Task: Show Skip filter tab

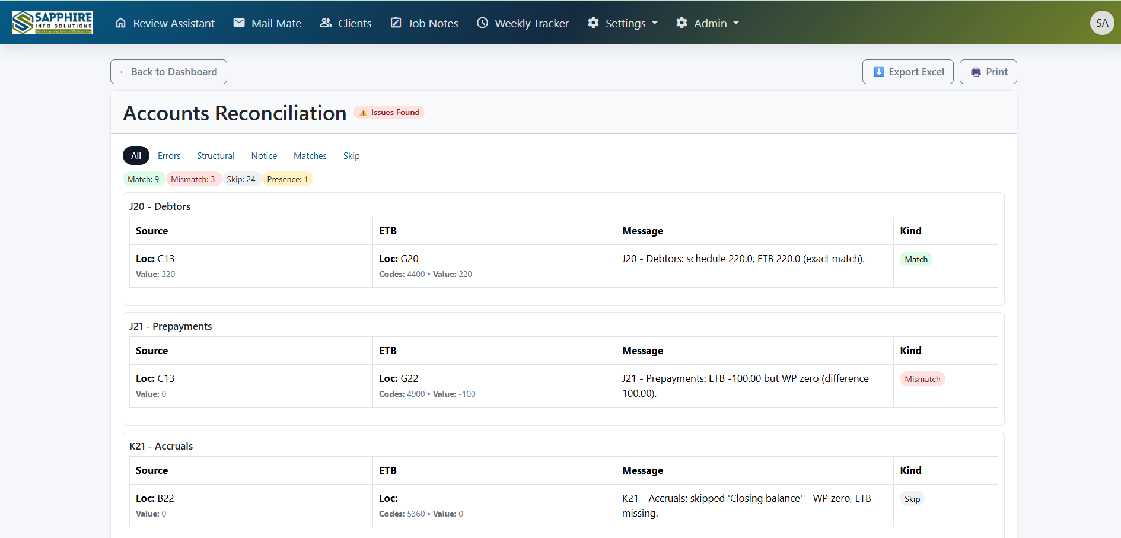Action: pos(351,155)
